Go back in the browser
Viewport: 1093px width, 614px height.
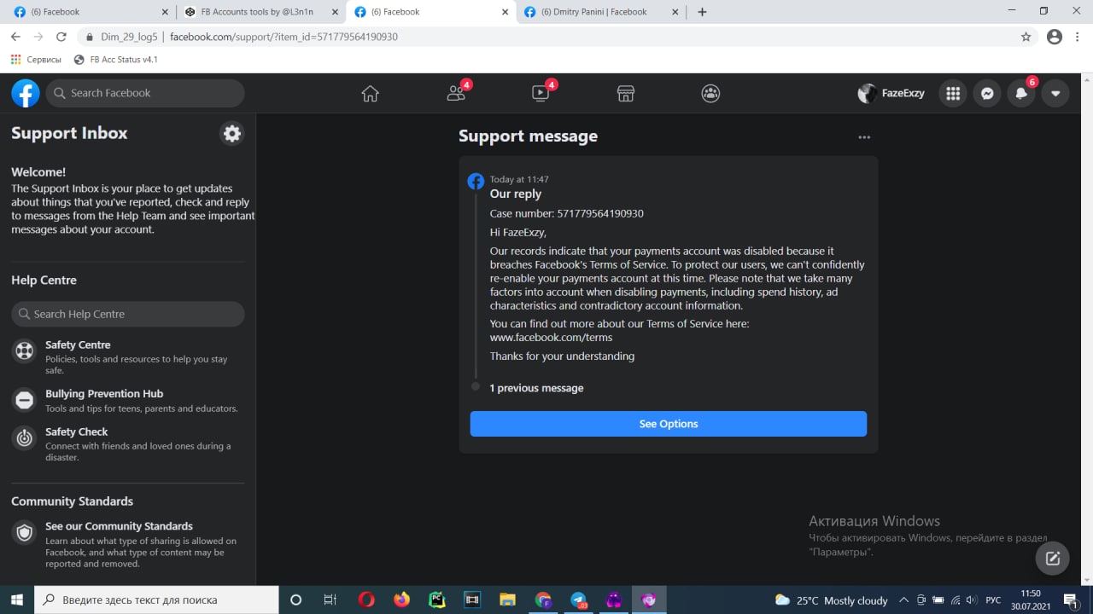[15, 37]
